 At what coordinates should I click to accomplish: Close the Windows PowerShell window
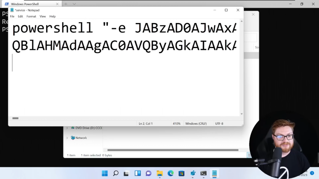313,4
